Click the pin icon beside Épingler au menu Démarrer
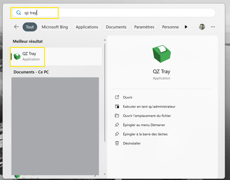This screenshot has width=230, height=180. pyautogui.click(x=117, y=125)
